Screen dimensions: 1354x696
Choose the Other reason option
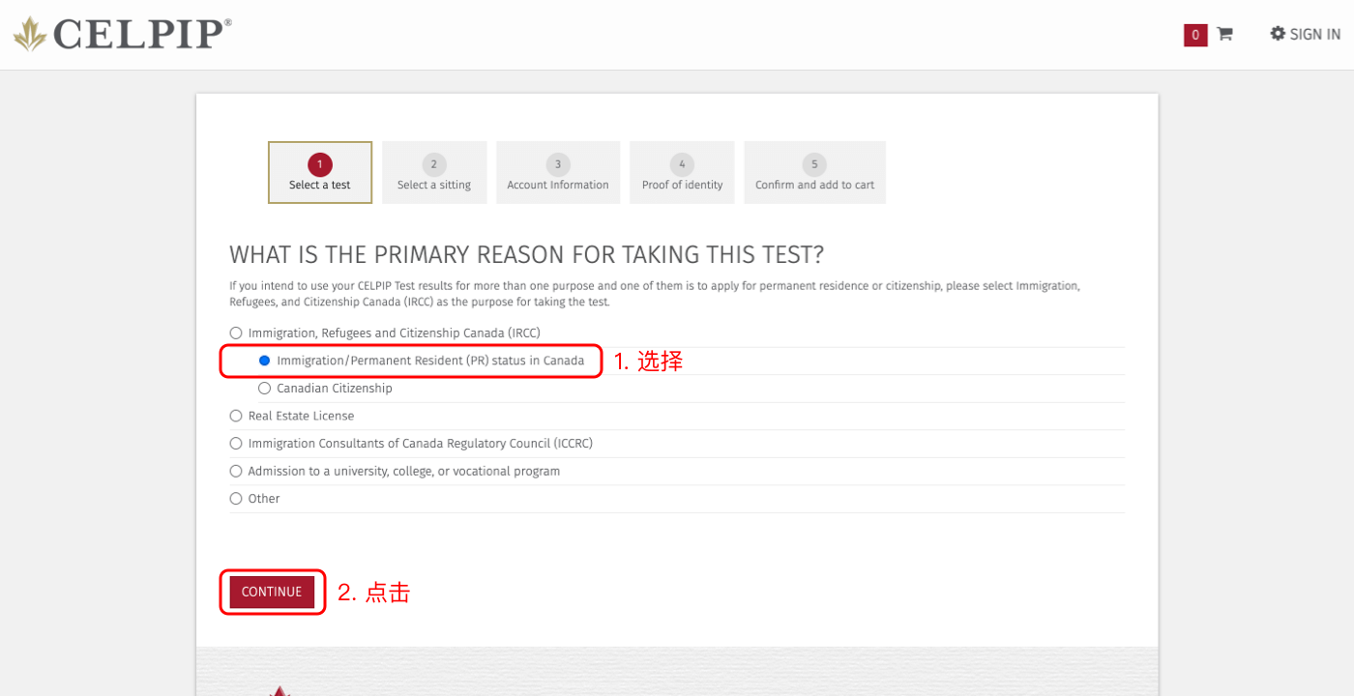click(x=236, y=499)
